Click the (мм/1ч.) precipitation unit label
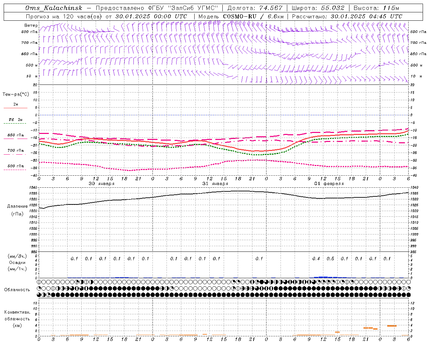This screenshot has height=342, width=428. point(17,269)
